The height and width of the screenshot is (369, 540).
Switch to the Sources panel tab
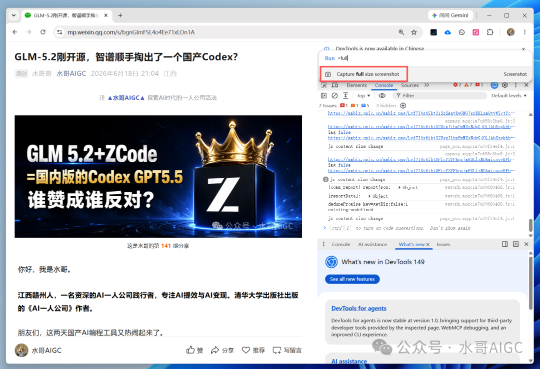coord(409,85)
